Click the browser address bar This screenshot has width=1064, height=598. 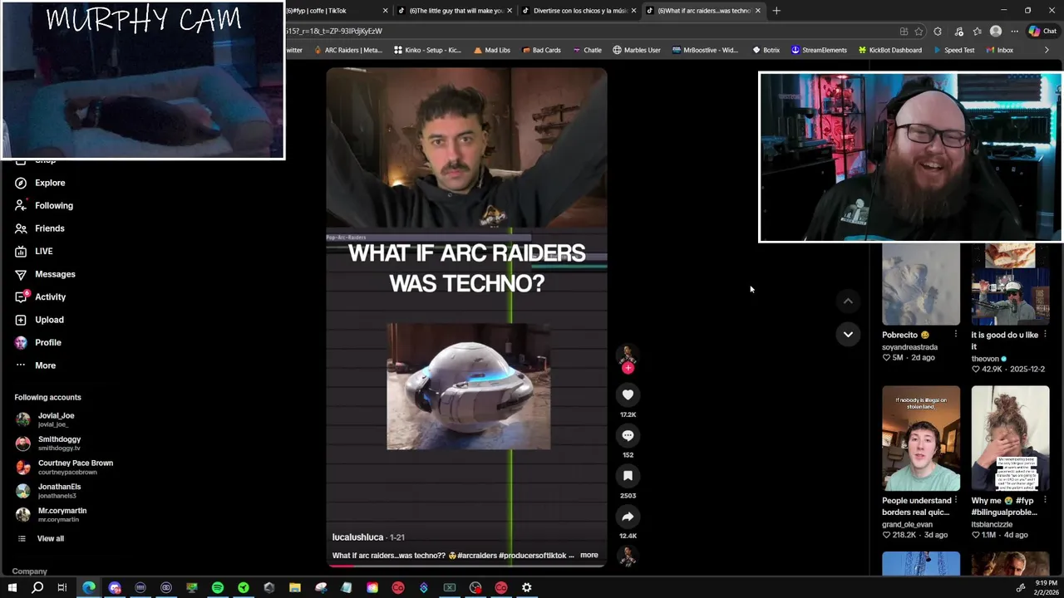pyautogui.click(x=582, y=31)
